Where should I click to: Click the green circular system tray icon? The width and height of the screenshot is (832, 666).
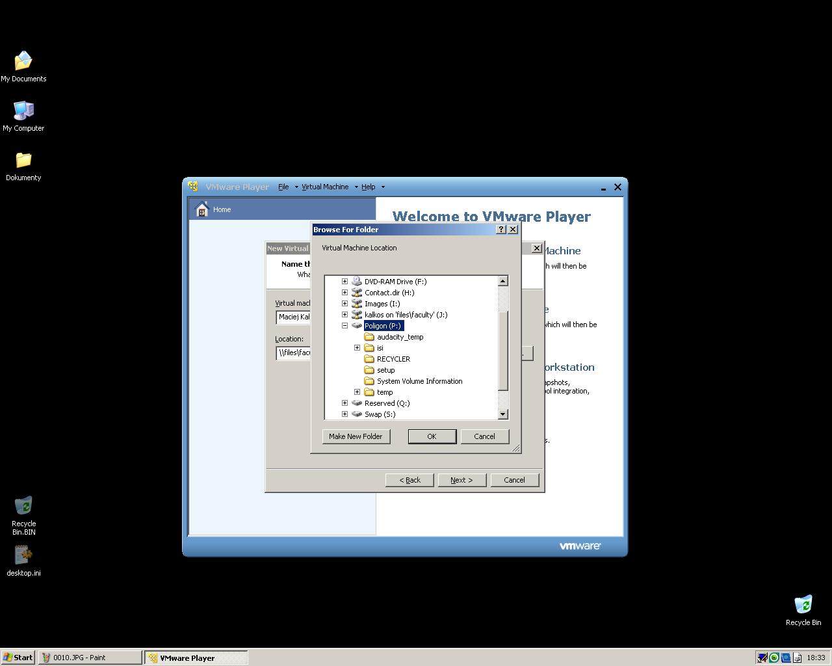[x=774, y=658]
